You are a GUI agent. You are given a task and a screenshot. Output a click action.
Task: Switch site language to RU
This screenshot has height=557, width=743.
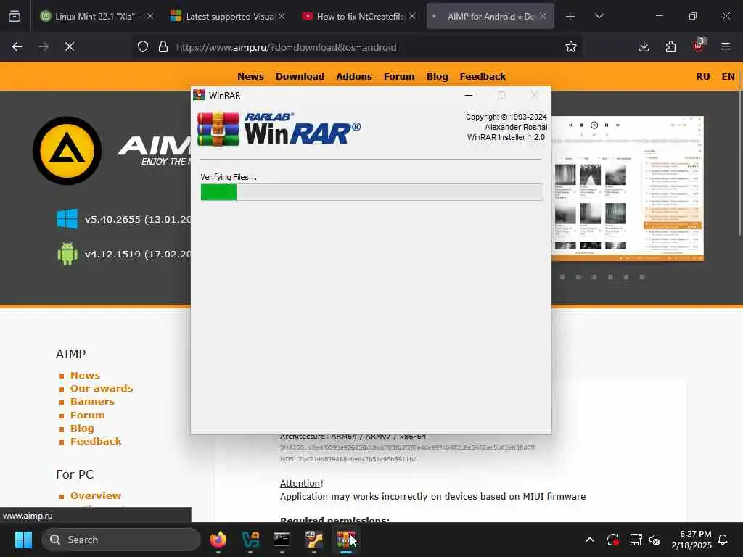[x=702, y=77]
